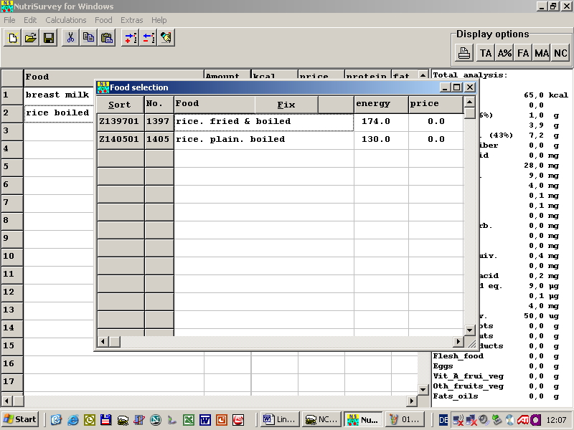
Task: Toggle the A% display option
Action: coord(504,53)
